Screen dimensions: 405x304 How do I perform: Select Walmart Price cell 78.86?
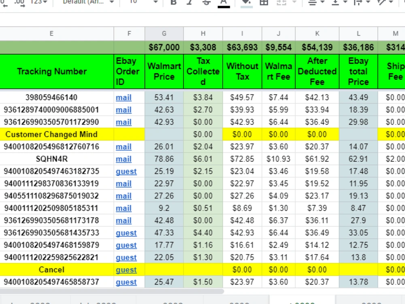164,159
